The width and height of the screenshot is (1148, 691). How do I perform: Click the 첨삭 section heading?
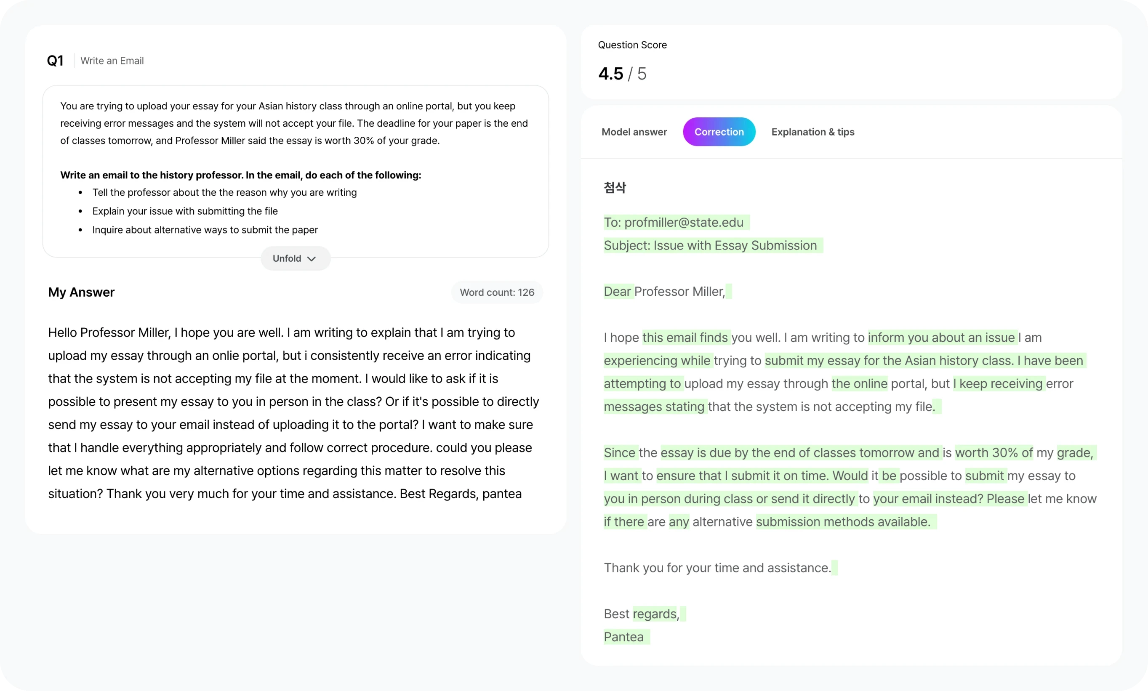615,188
